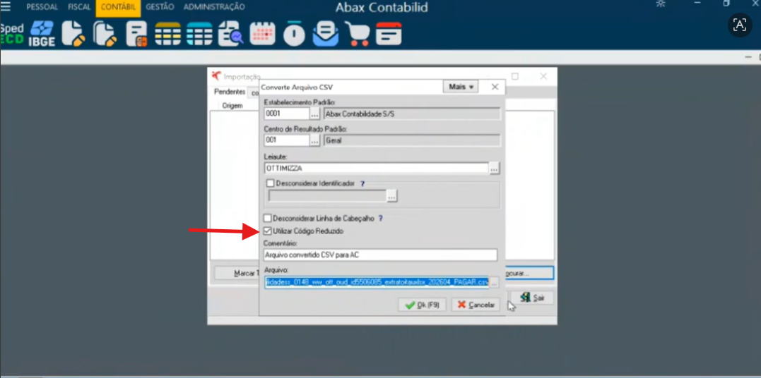Switch to Pendentes tab in Importação window

point(230,92)
